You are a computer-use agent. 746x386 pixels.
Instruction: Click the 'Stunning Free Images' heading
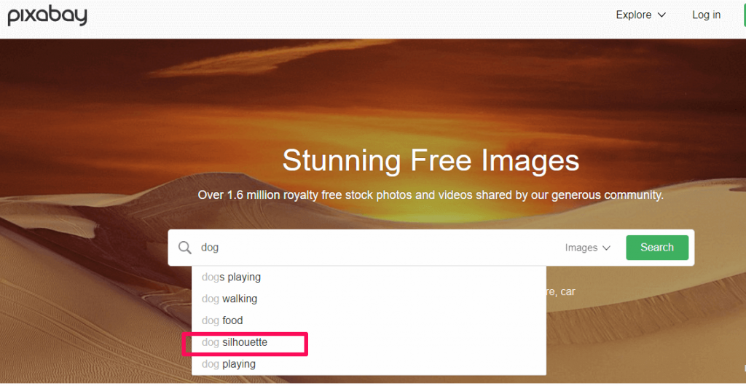431,161
